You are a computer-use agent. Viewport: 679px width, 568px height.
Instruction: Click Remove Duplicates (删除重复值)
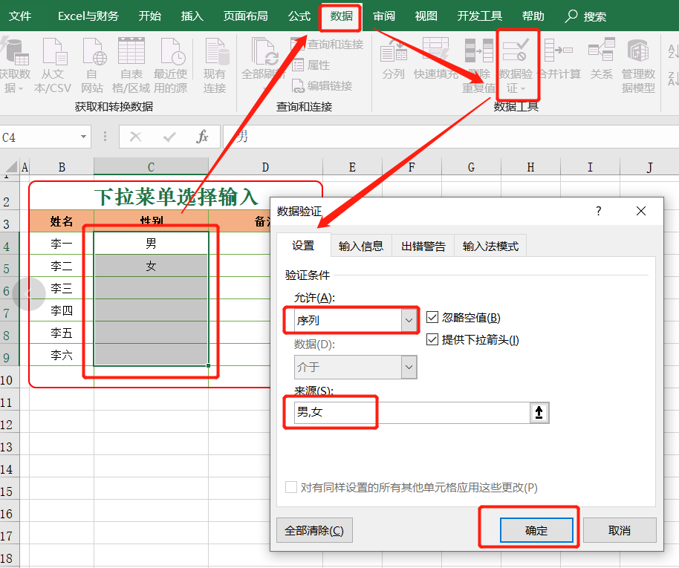[478, 65]
